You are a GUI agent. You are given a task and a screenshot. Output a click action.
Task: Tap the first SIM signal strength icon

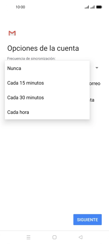pos(87,7)
